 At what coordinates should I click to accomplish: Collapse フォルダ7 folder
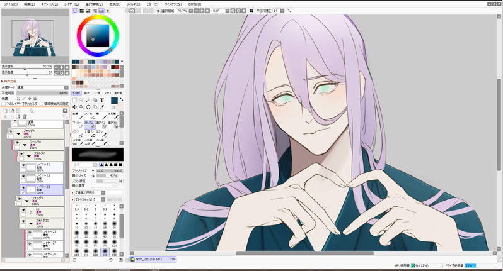tap(29, 156)
